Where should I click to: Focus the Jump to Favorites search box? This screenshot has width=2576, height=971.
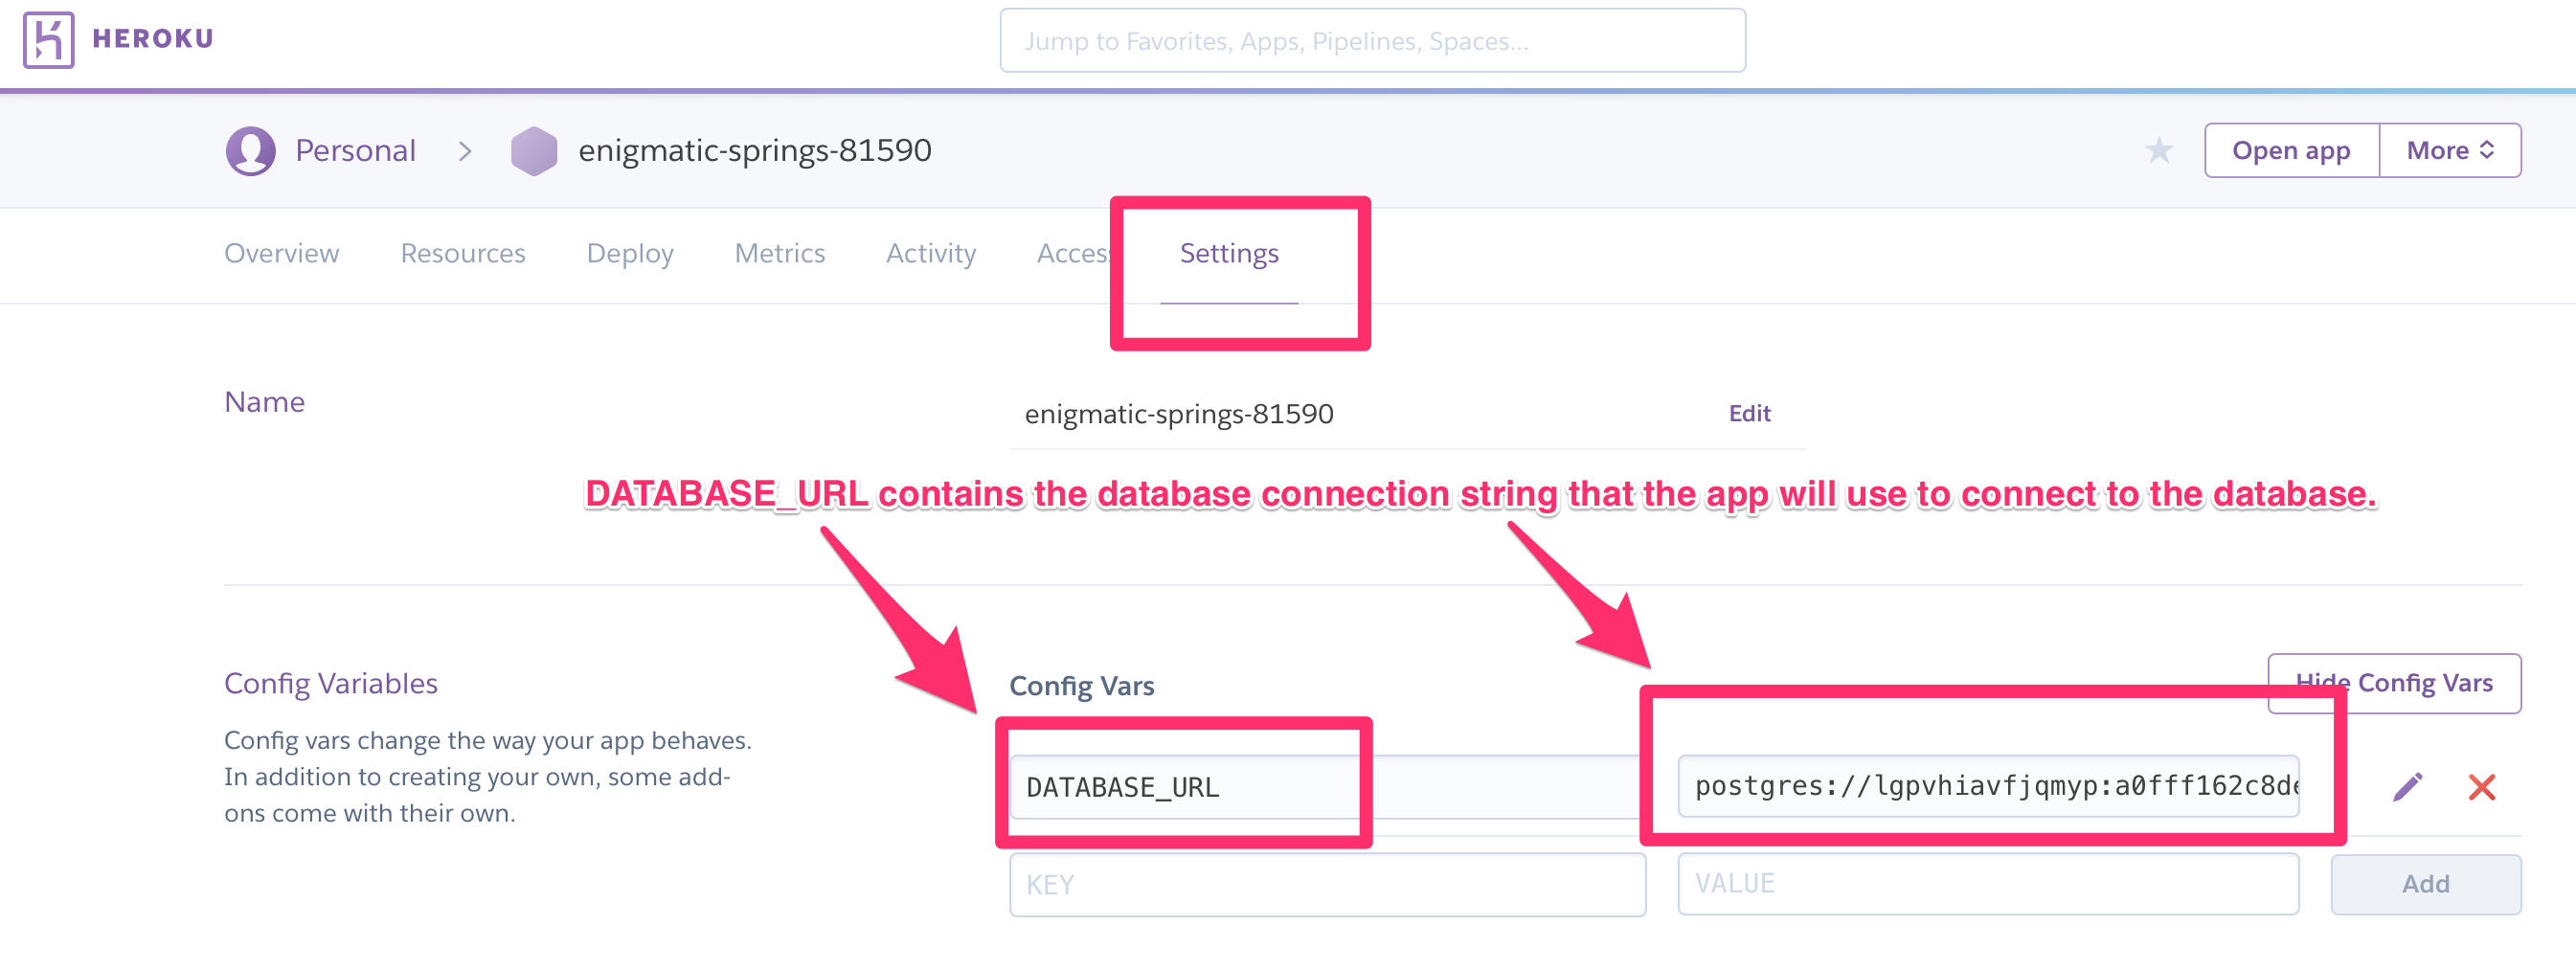1373,41
